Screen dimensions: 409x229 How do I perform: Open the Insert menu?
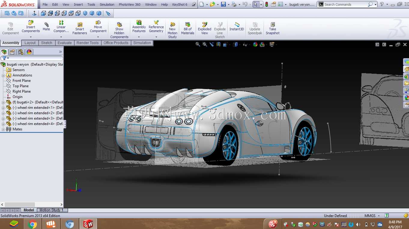click(x=78, y=4)
